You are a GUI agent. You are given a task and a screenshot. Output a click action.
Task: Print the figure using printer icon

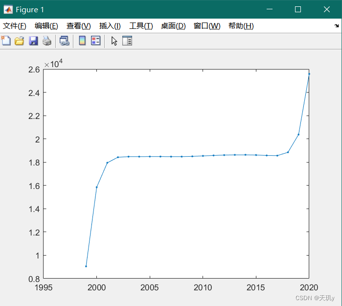(47, 41)
